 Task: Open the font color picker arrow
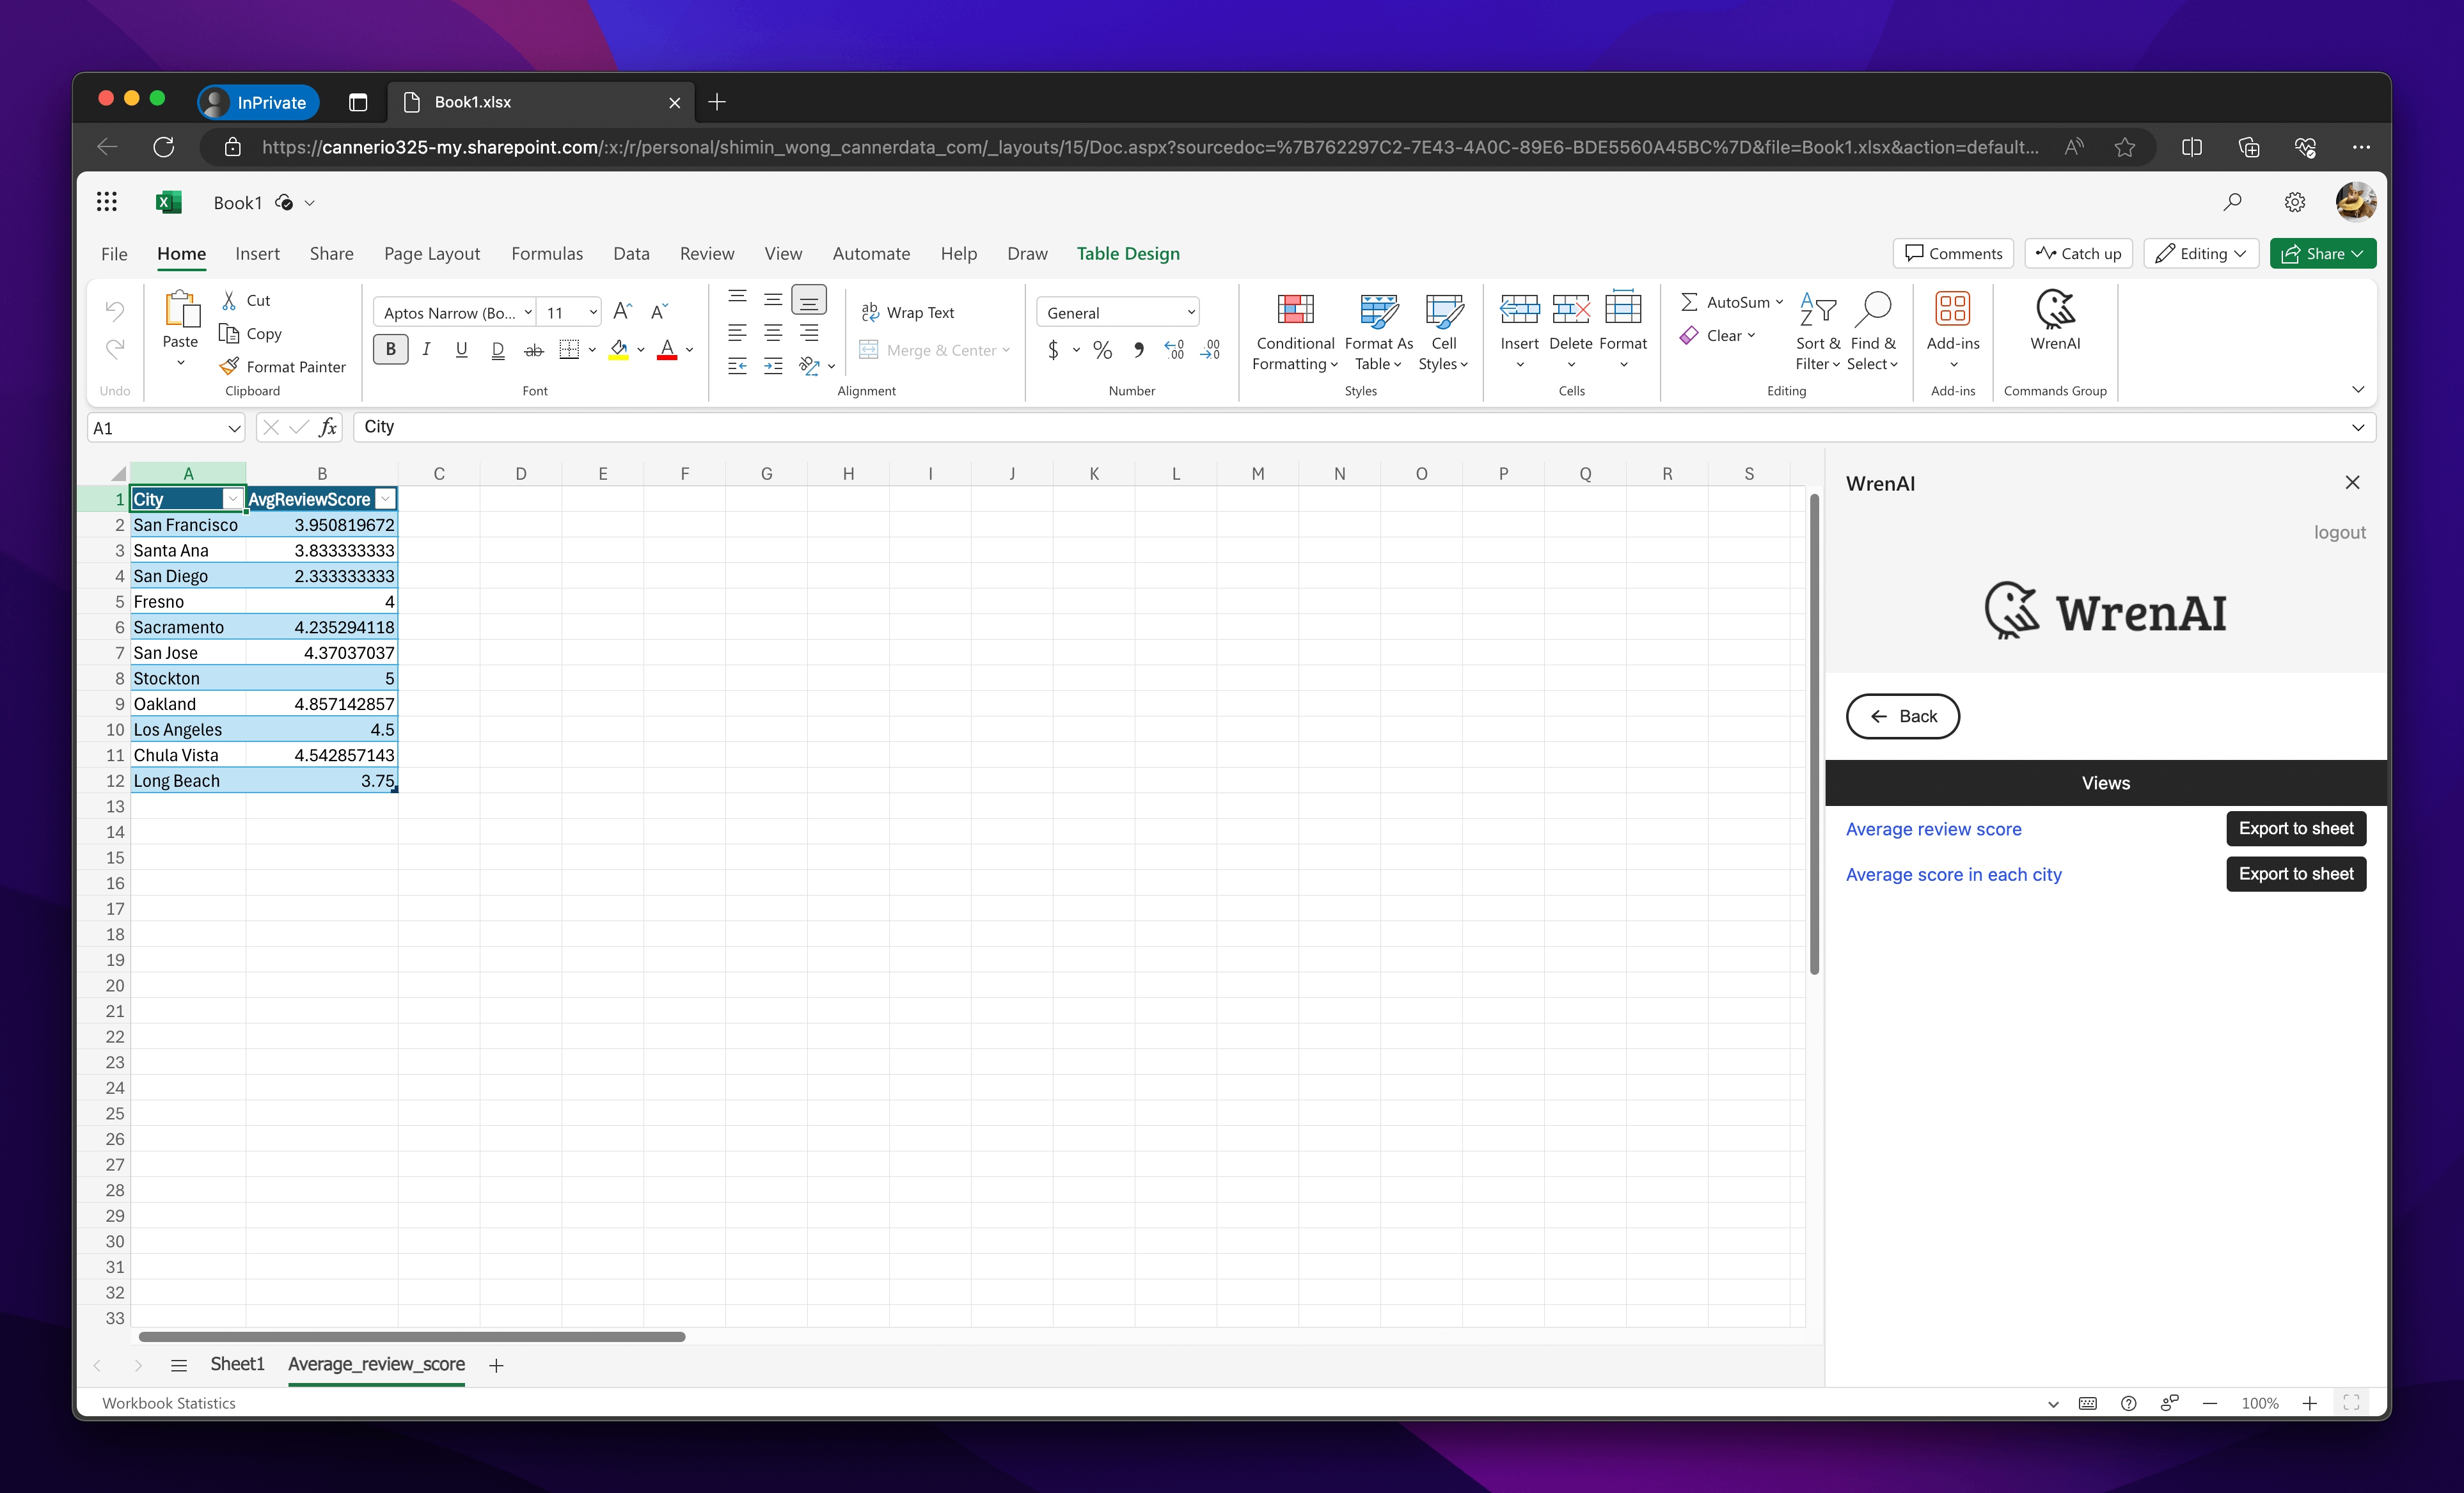click(x=690, y=350)
